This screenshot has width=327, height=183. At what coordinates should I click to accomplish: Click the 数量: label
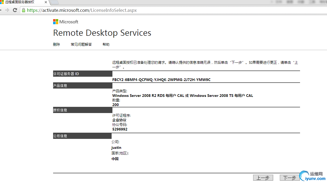point(116,100)
